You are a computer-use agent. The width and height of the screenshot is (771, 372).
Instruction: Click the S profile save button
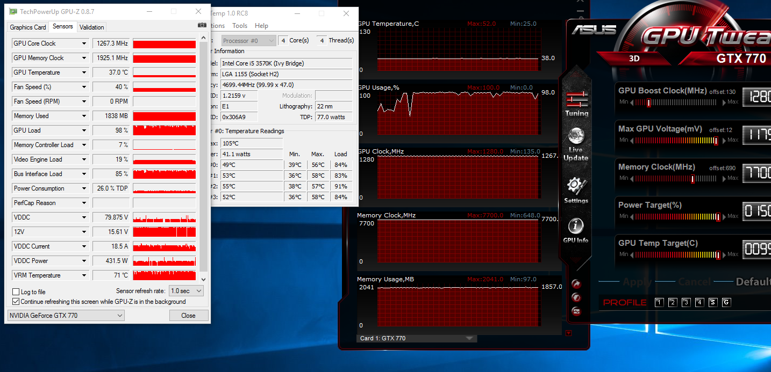(713, 302)
